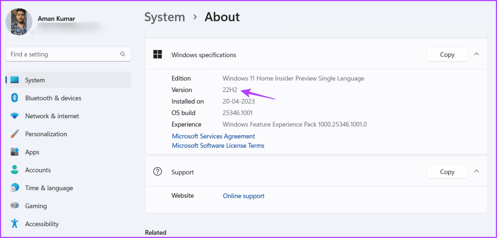This screenshot has height=238, width=497.
Task: Click the OS build value 25346.1001
Action: (x=238, y=113)
